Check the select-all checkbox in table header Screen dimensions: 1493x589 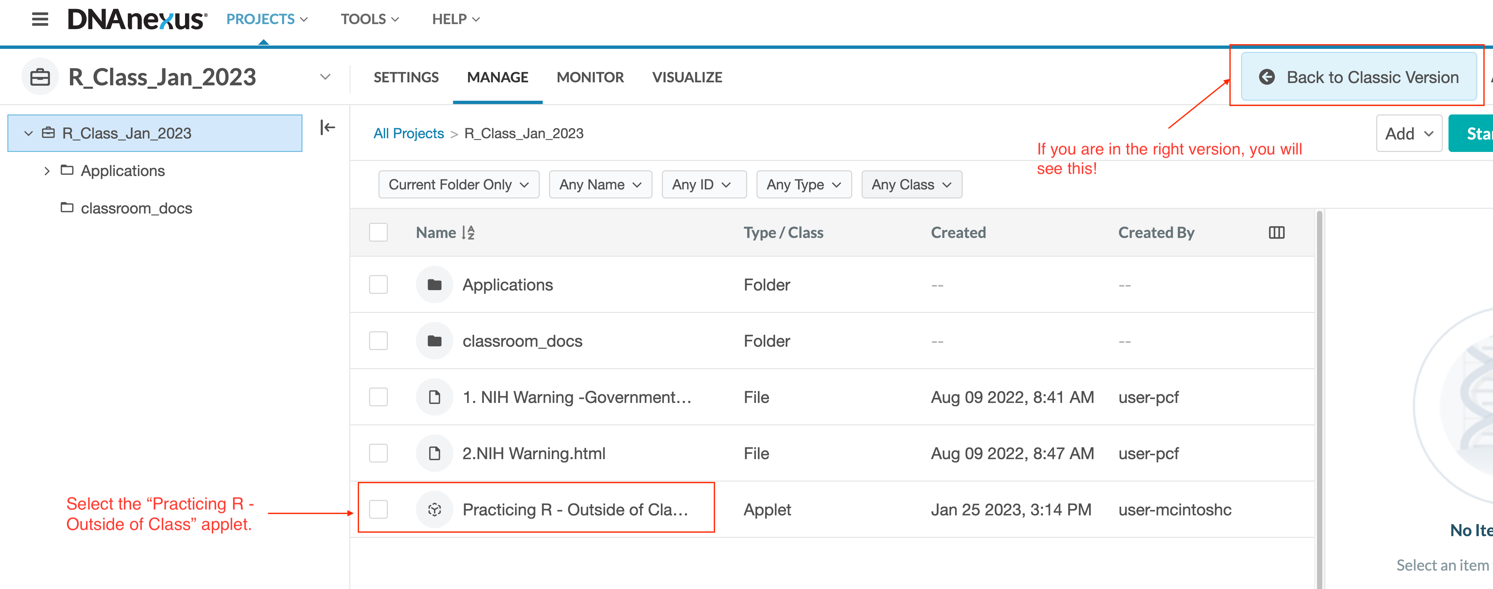(378, 233)
